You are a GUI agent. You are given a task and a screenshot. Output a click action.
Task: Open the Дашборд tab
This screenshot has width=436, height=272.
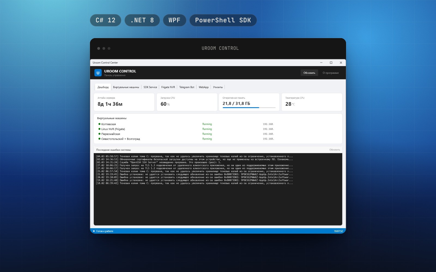[x=103, y=87]
